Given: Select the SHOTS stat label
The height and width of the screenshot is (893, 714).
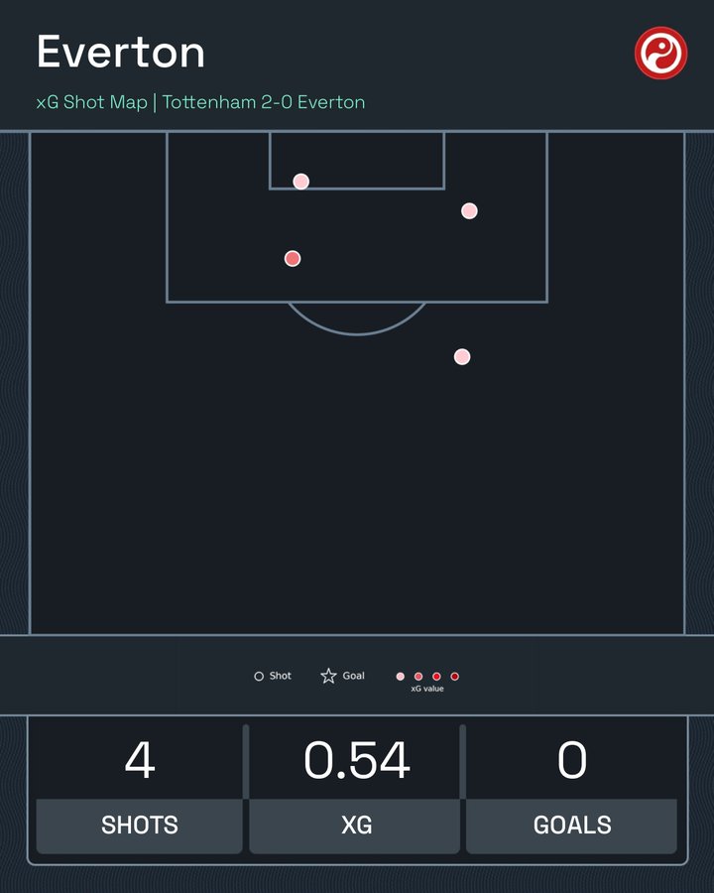Looking at the screenshot, I should click(140, 825).
